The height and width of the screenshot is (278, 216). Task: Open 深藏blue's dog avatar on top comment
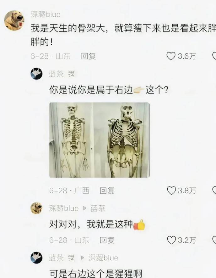pyautogui.click(x=14, y=20)
